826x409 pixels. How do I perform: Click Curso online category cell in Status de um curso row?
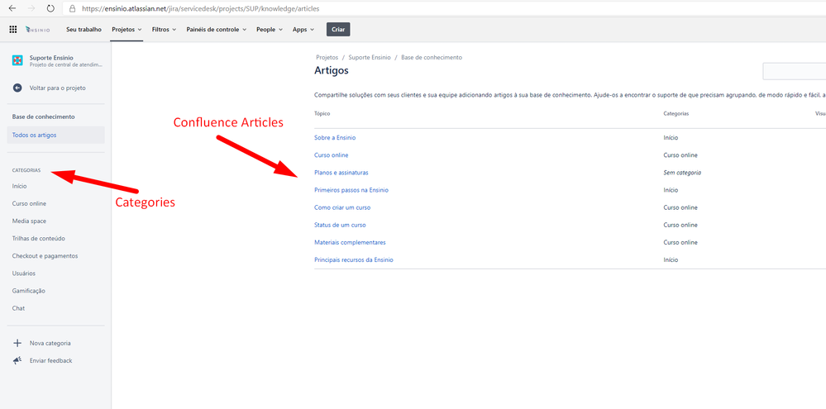tap(680, 225)
